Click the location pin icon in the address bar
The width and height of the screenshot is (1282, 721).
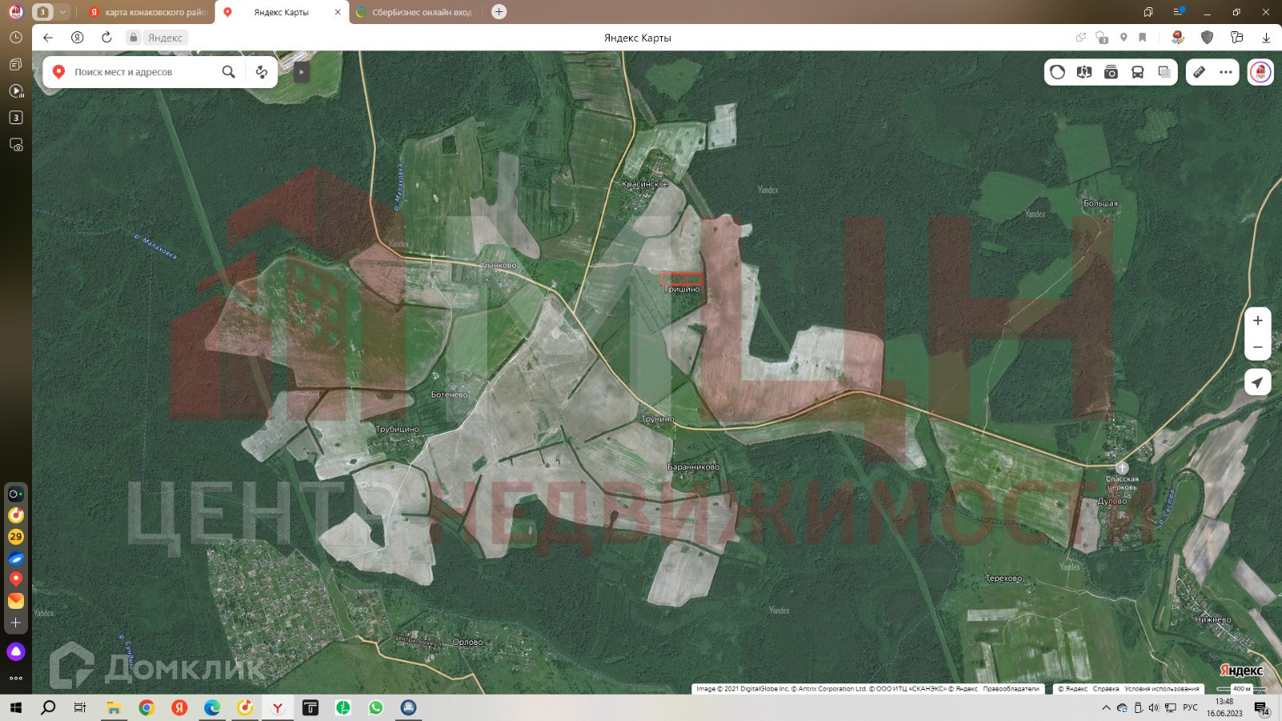coord(1123,38)
